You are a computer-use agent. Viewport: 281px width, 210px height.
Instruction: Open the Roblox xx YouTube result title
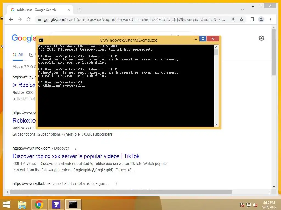[x=24, y=121]
